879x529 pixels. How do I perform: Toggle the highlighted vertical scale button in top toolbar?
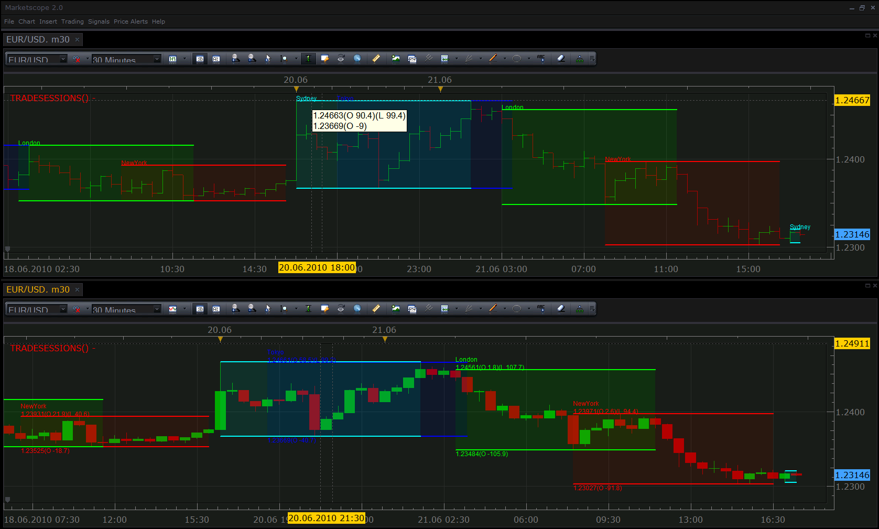pos(308,59)
